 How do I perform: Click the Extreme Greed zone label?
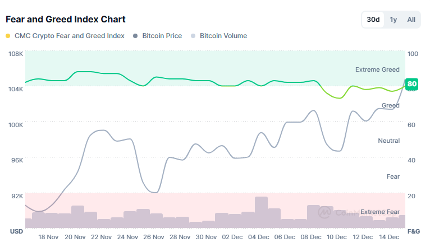point(377,69)
